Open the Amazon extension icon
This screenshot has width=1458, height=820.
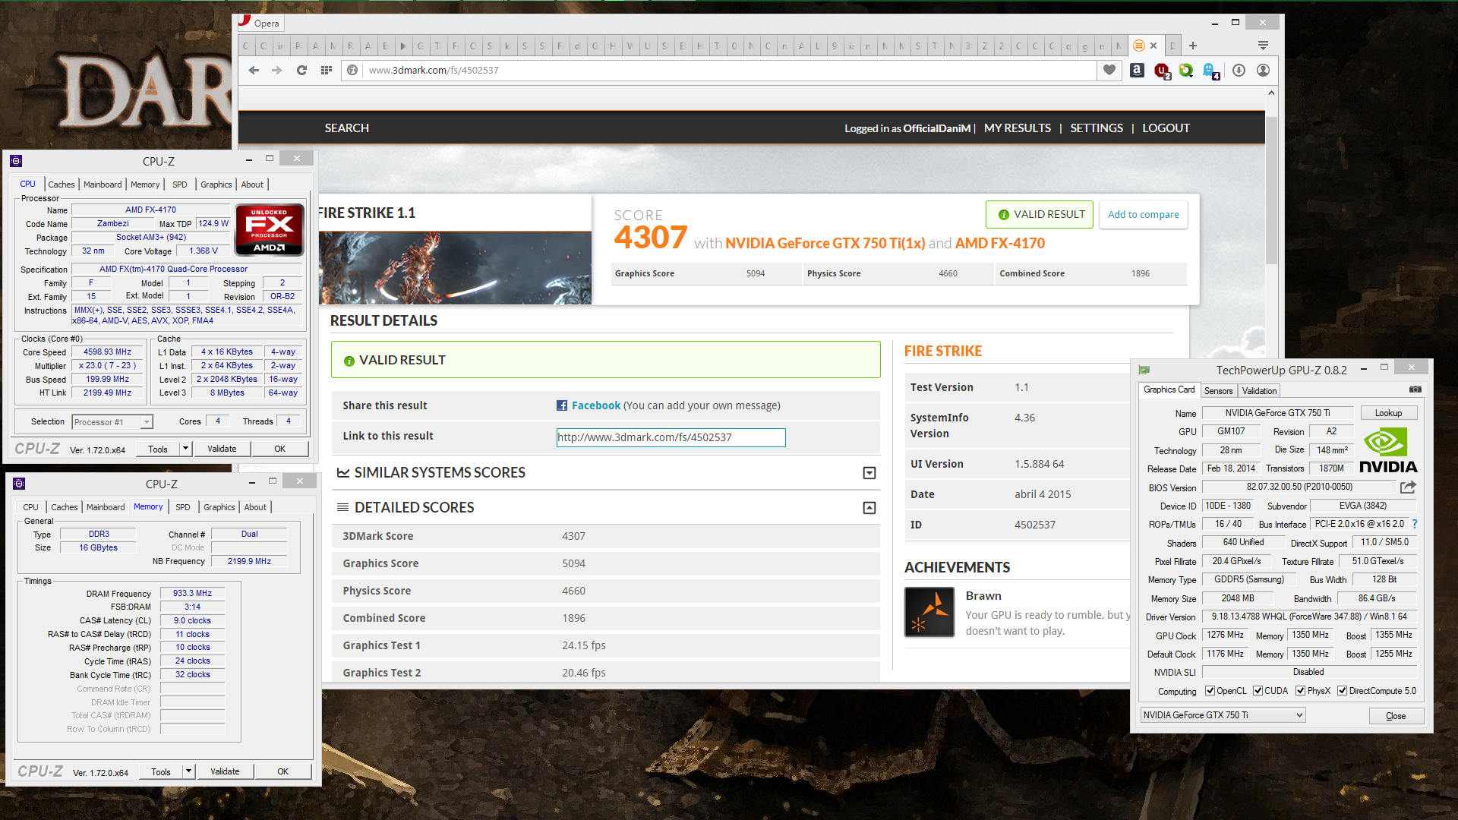click(1137, 70)
